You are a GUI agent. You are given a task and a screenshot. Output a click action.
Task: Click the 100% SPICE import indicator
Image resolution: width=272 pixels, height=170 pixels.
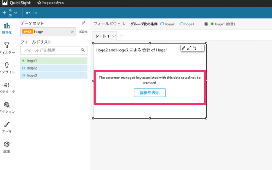(x=83, y=32)
